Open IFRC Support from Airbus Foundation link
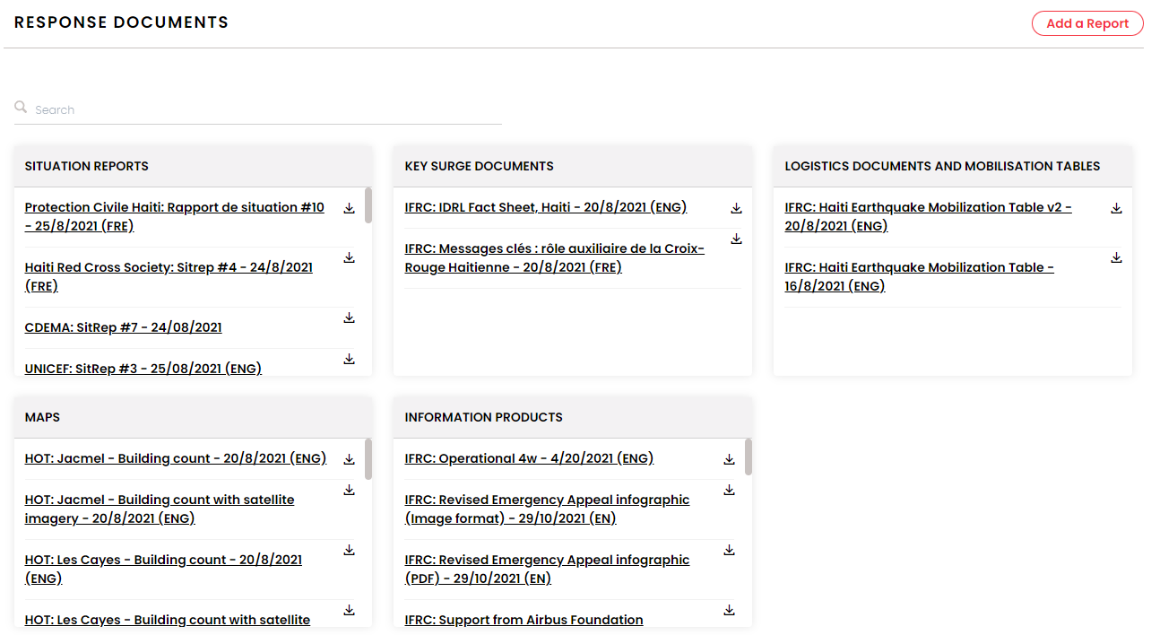Viewport: 1151px width, 635px height. pyautogui.click(x=524, y=620)
